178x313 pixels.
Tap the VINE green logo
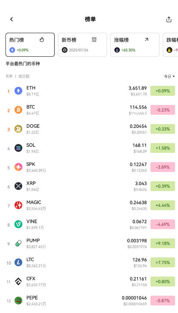point(18,224)
